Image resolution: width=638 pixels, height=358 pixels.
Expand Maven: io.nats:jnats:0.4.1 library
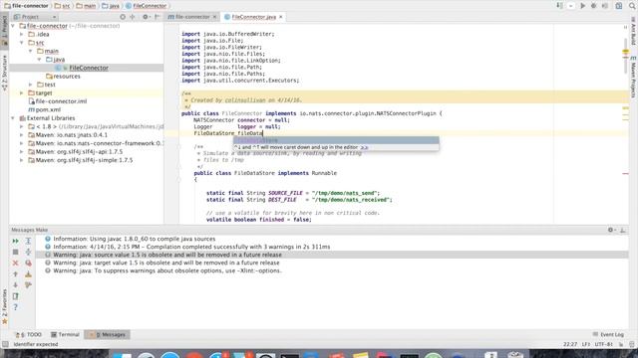point(22,135)
